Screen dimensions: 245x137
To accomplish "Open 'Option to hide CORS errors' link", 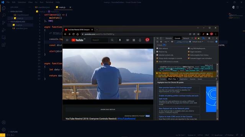I will click(175, 117).
